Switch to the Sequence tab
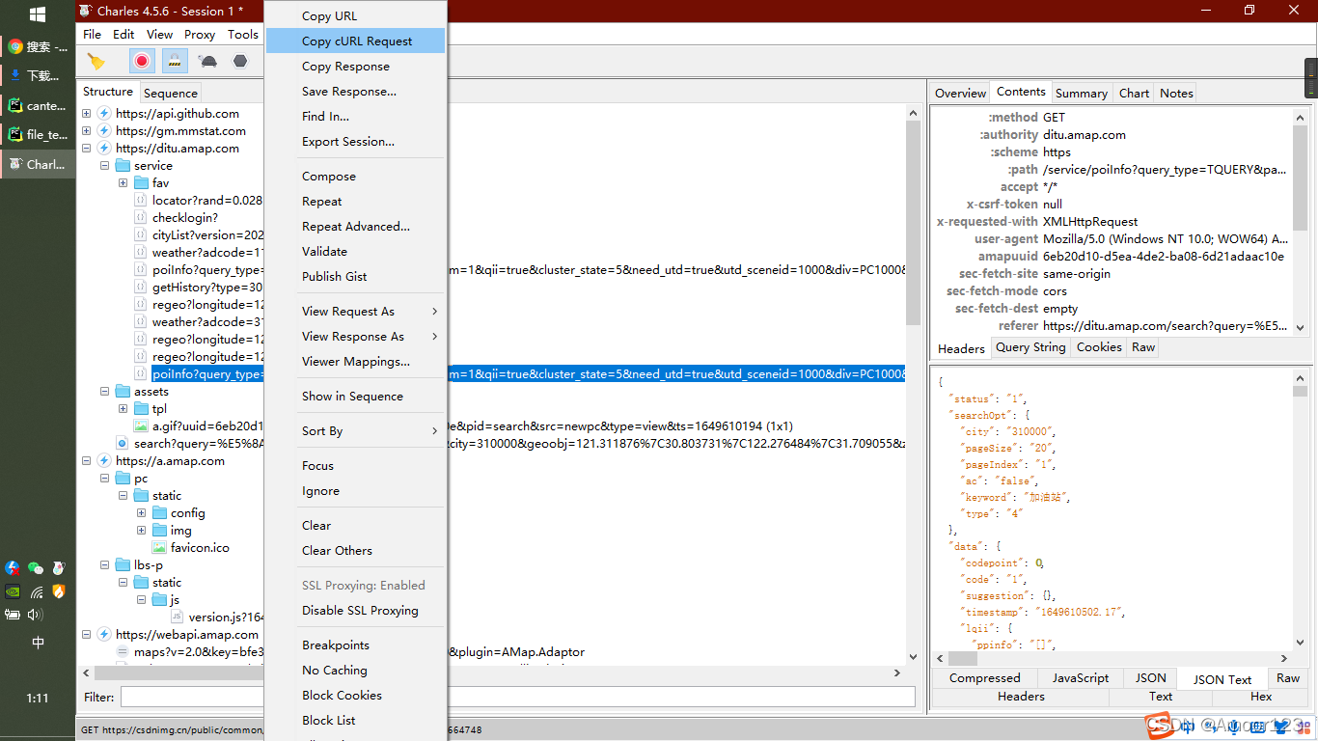The width and height of the screenshot is (1318, 741). [171, 94]
